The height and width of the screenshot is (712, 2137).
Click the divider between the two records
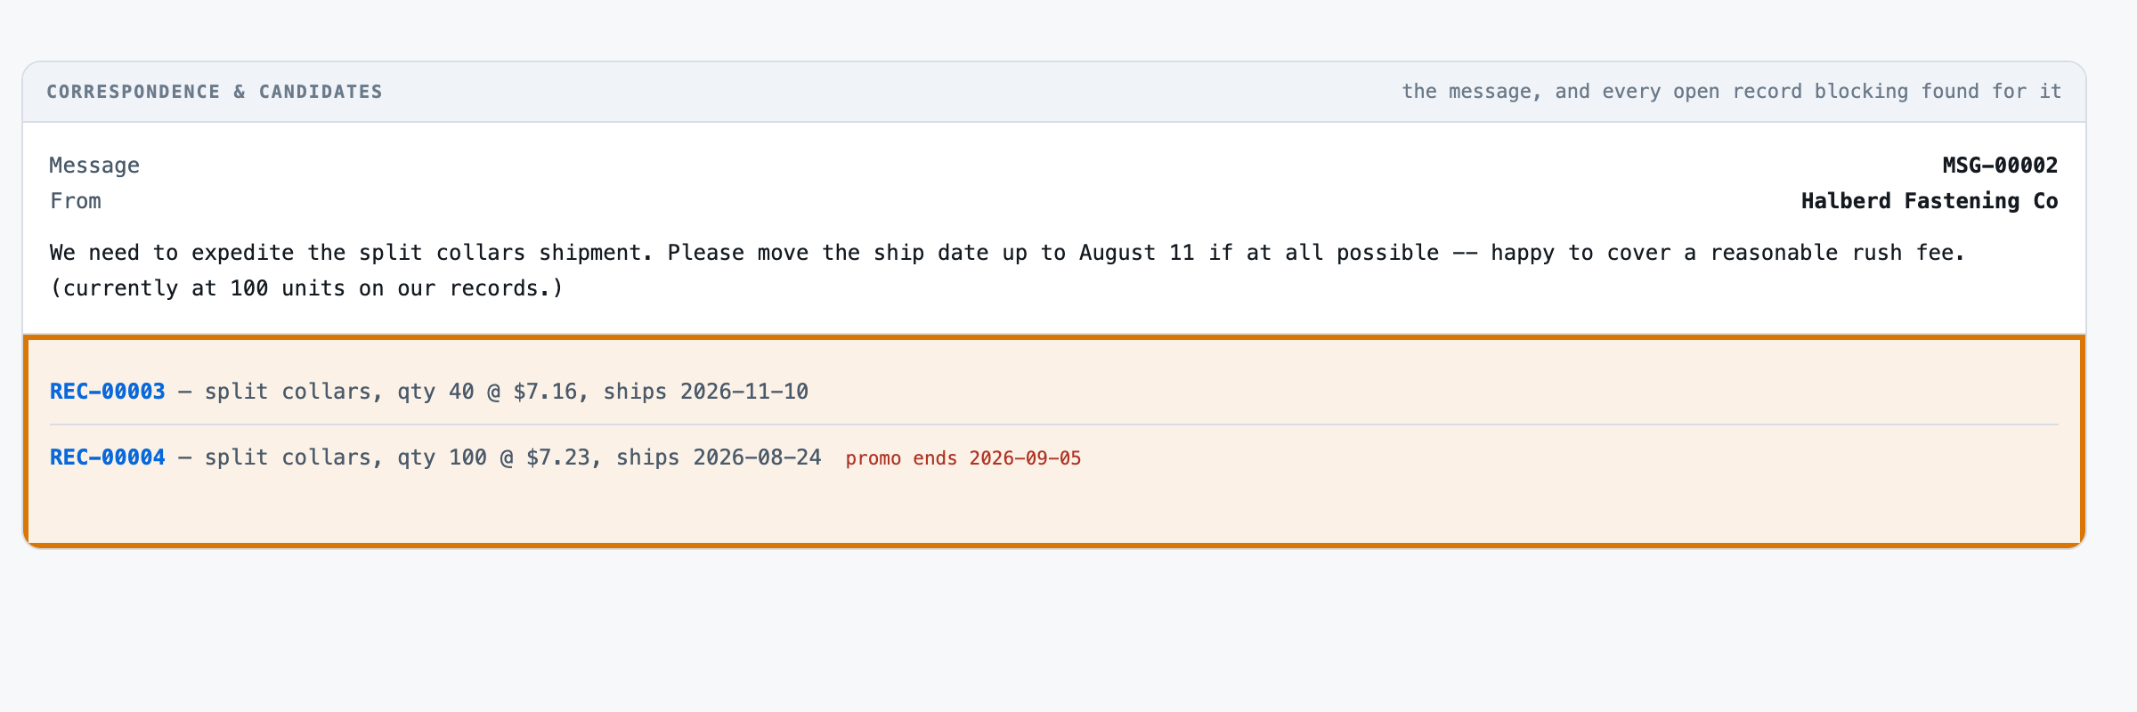click(1054, 425)
